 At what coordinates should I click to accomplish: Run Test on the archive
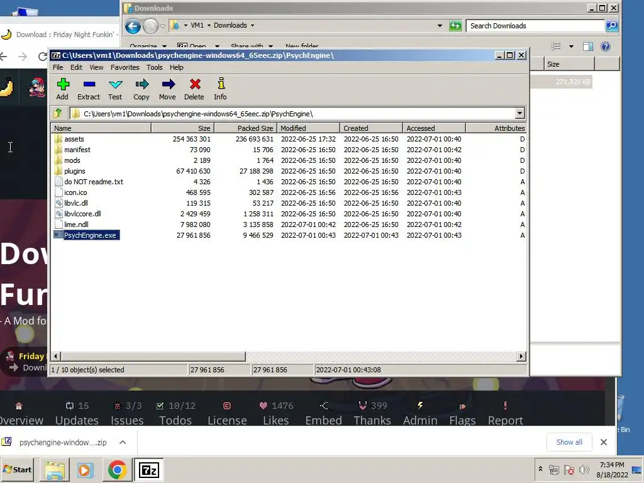(115, 89)
